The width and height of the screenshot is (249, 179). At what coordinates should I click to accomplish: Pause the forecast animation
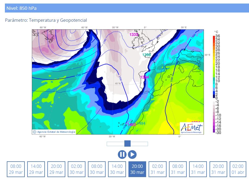[122, 155]
